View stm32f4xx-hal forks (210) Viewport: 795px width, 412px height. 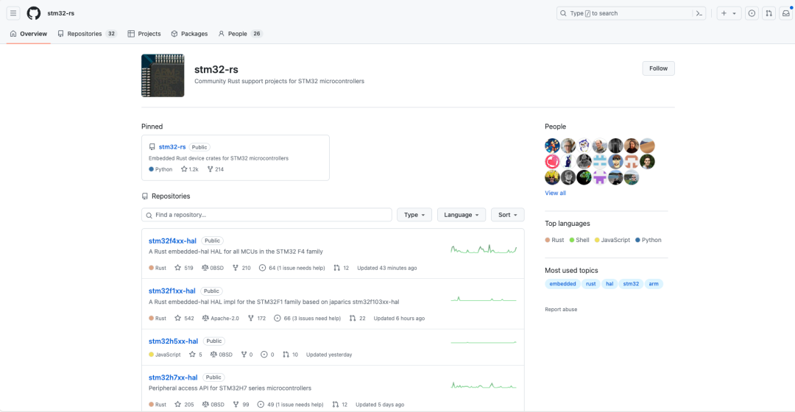(242, 268)
